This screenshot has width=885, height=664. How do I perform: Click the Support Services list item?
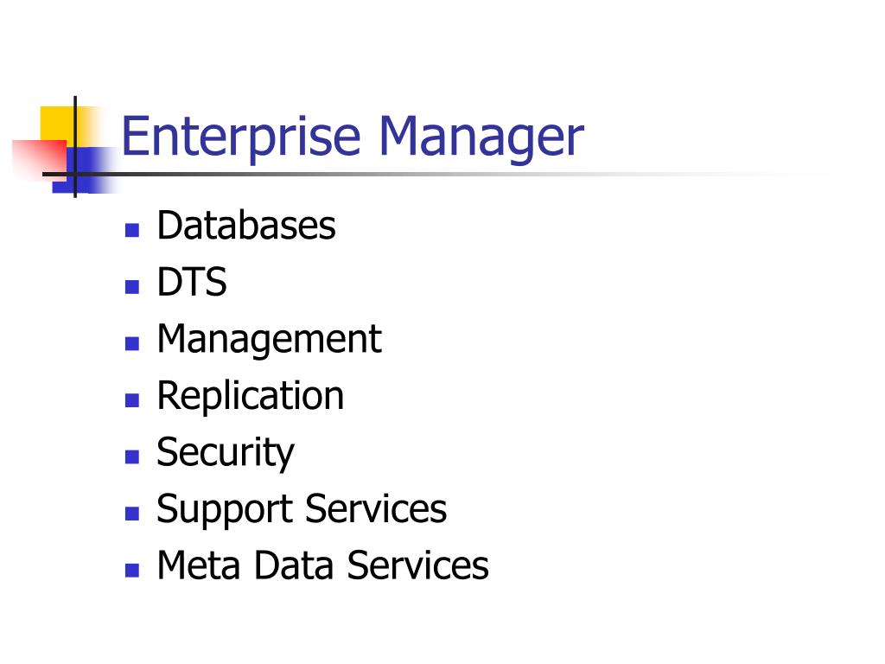[x=302, y=510]
